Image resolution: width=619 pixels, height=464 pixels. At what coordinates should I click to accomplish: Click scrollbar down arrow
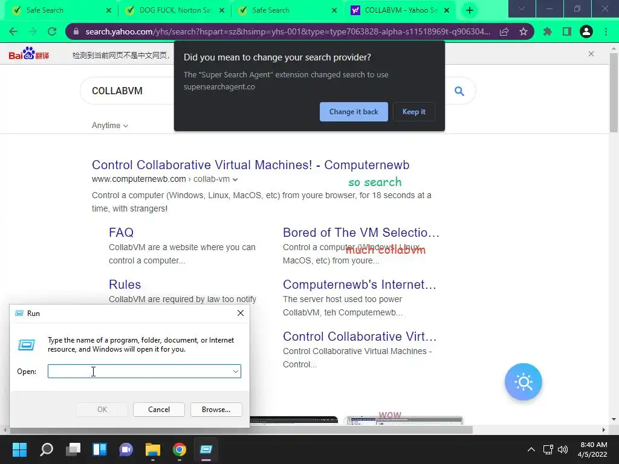[x=614, y=419]
